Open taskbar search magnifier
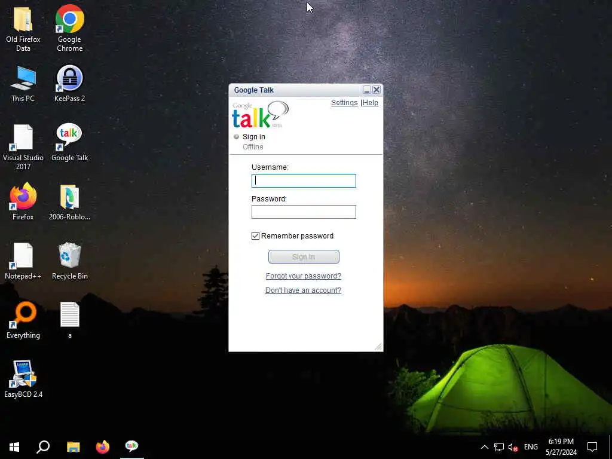The width and height of the screenshot is (612, 459). [x=43, y=446]
